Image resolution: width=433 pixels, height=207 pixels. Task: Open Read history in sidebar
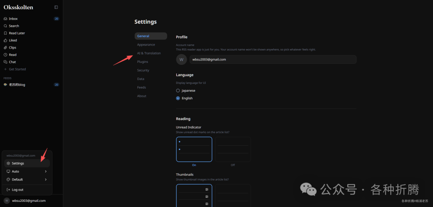coord(31,54)
